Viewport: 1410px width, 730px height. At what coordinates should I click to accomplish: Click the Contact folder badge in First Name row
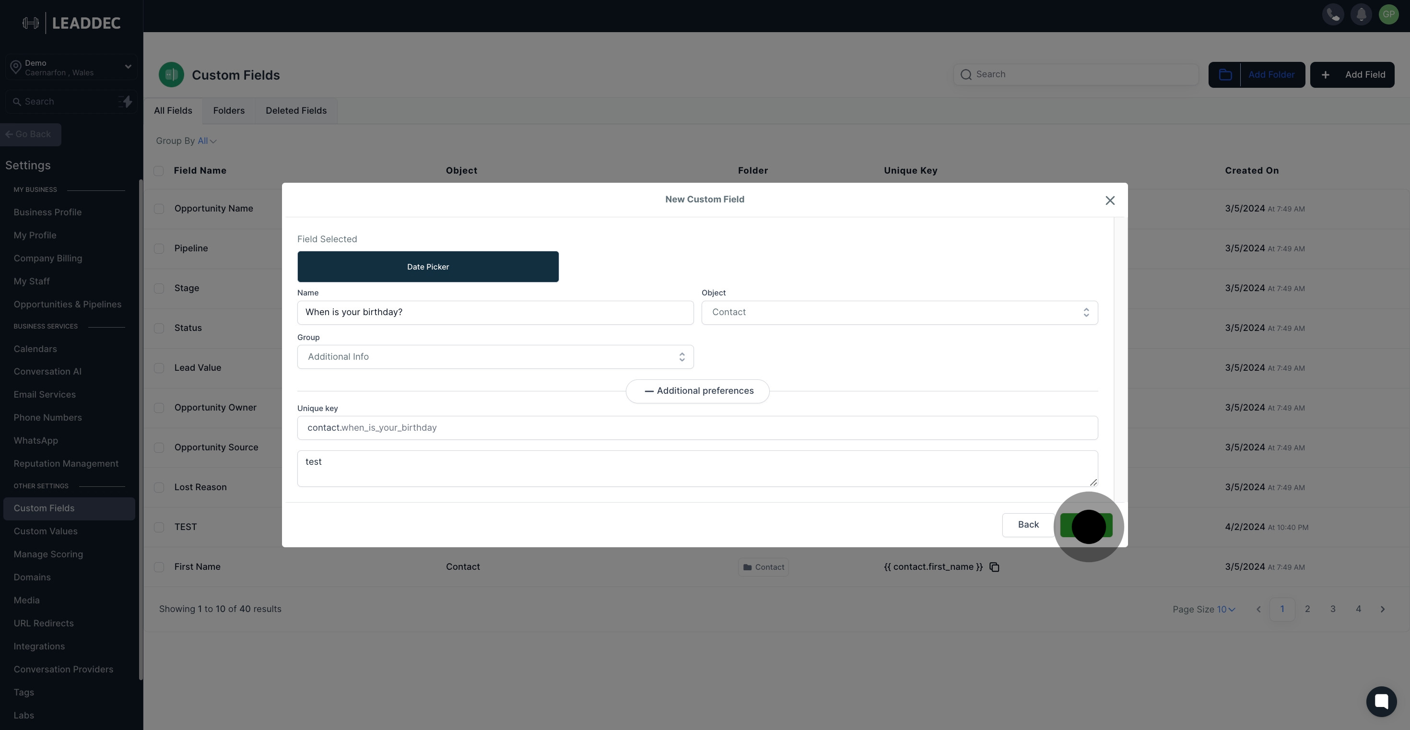[763, 567]
